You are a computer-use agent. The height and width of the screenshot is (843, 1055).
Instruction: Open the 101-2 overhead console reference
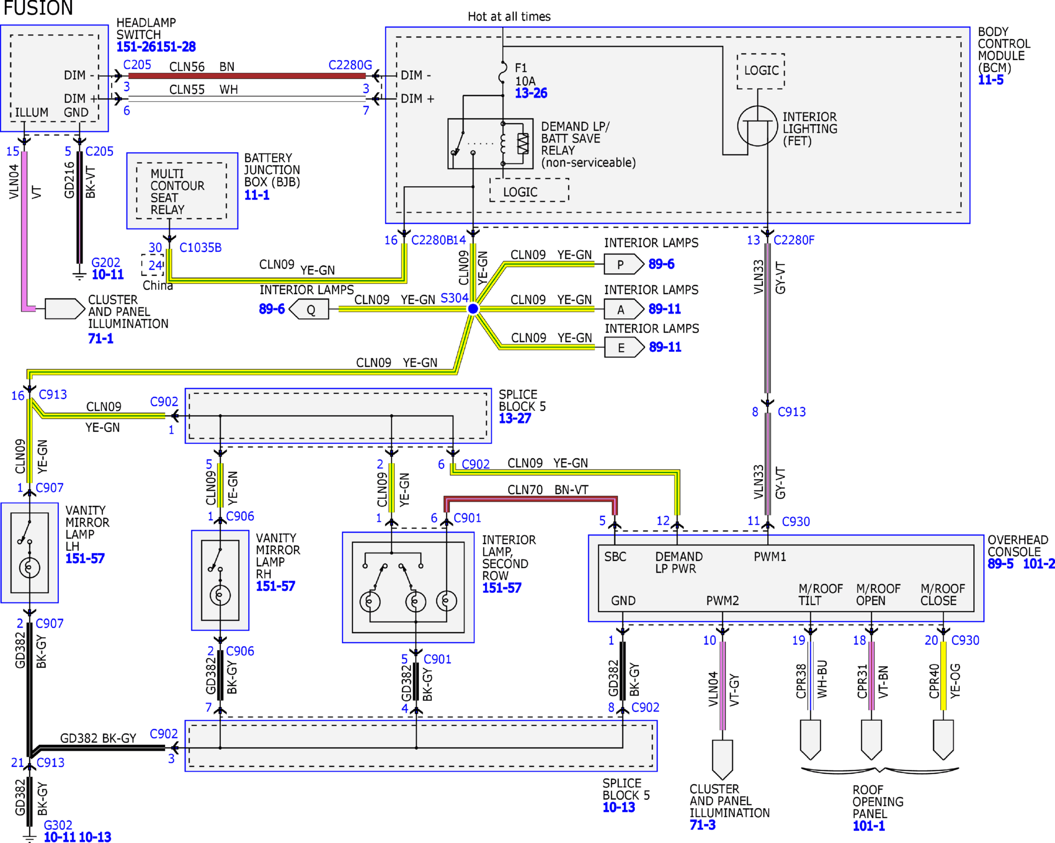(1039, 564)
